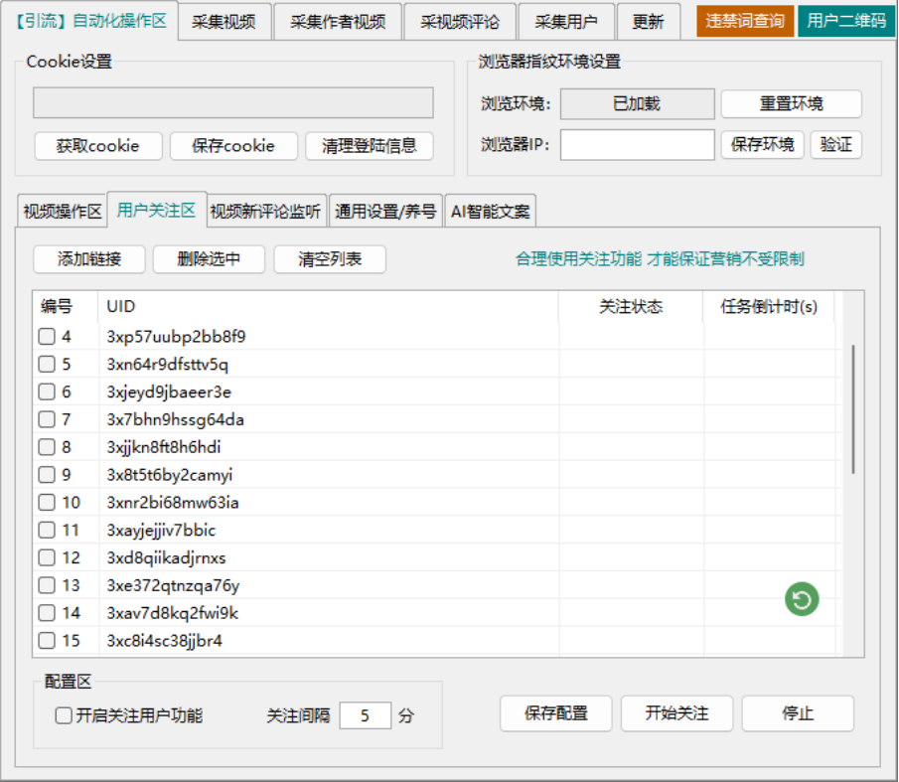Check the box for row 4
The height and width of the screenshot is (782, 899).
pyautogui.click(x=47, y=337)
